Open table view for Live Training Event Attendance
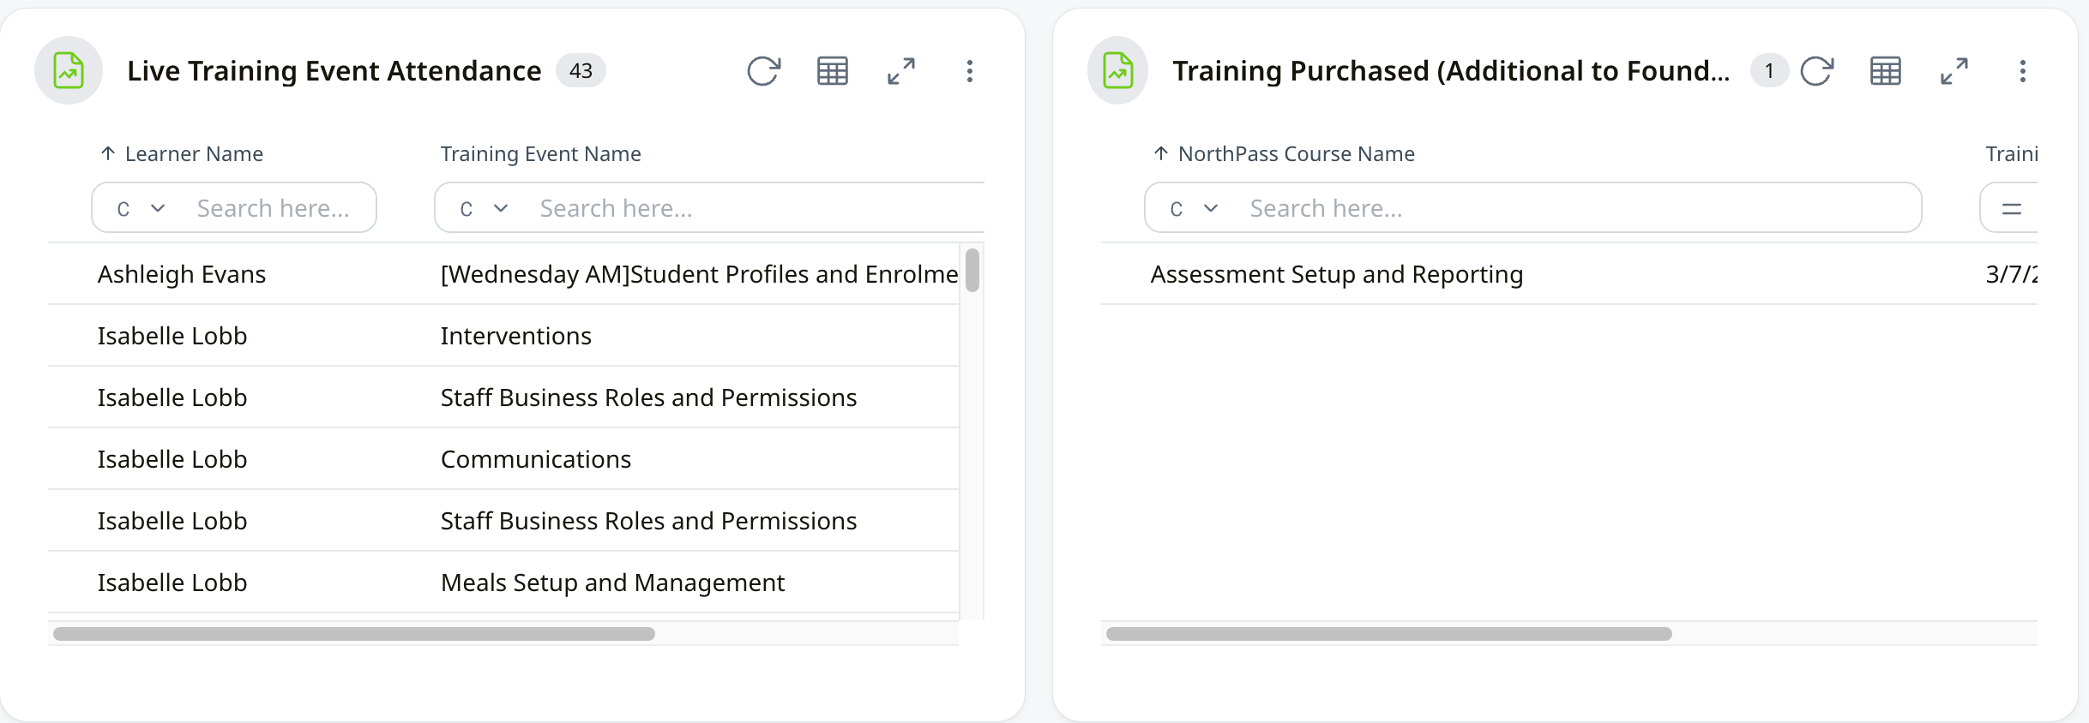 [832, 71]
